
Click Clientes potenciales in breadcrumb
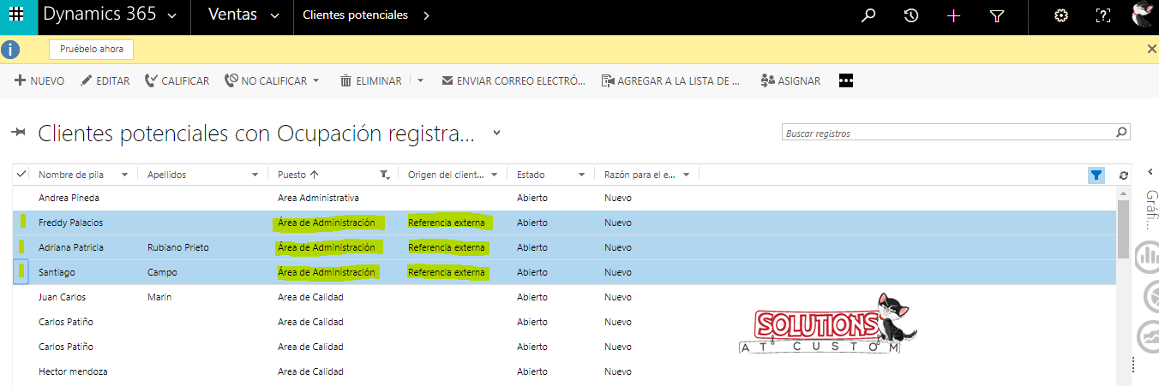[355, 15]
